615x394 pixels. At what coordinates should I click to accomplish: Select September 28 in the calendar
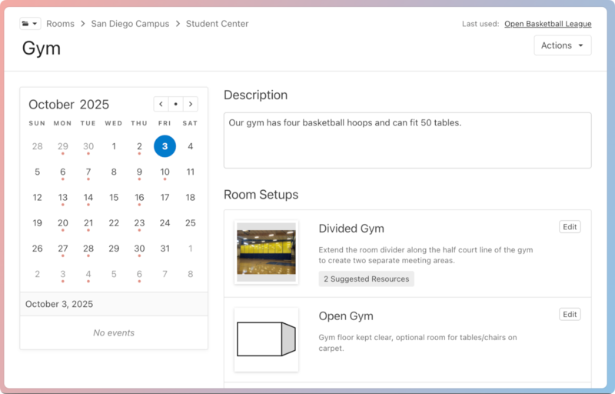(37, 146)
